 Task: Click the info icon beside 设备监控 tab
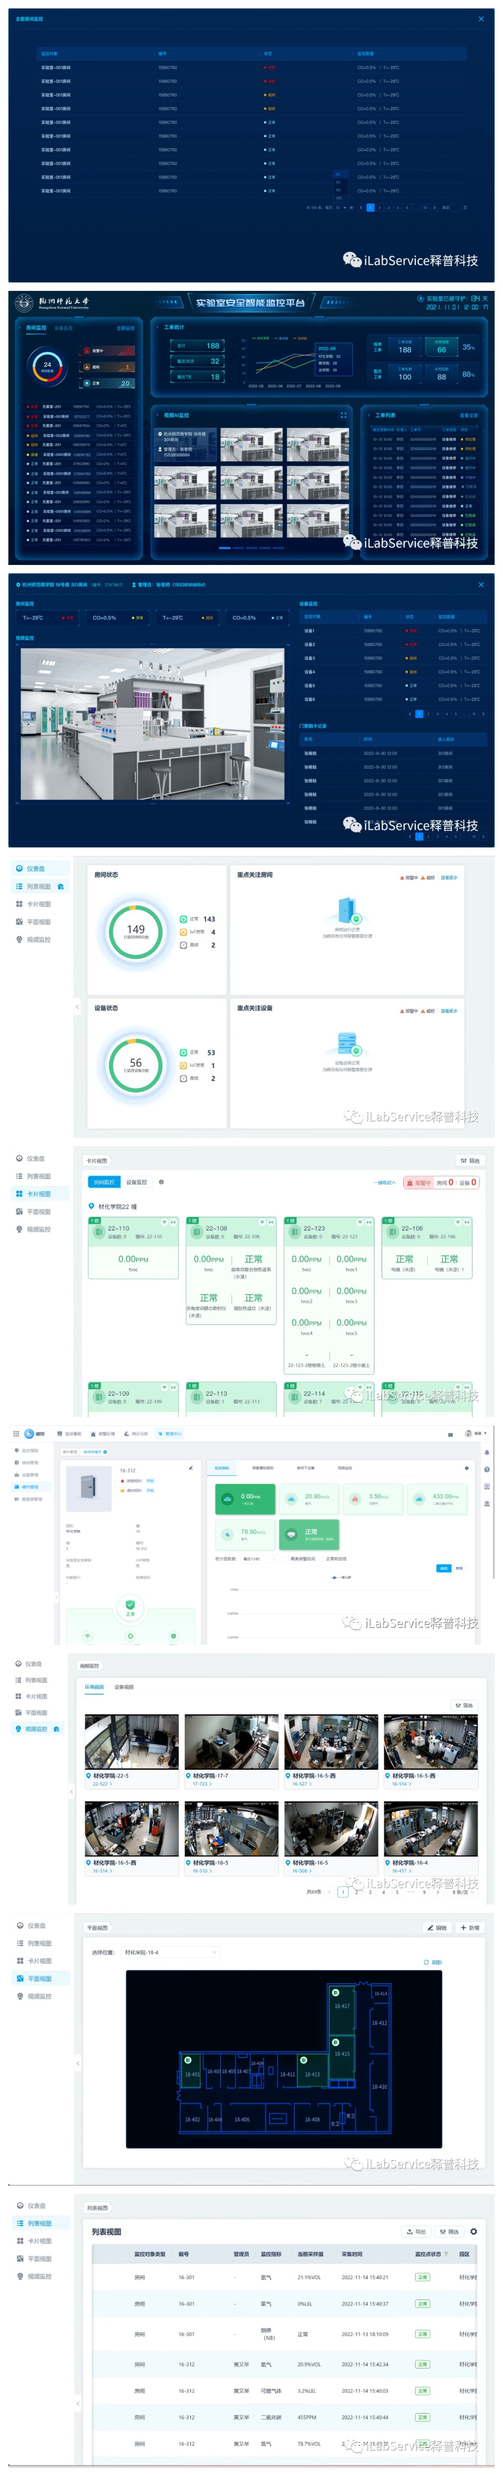coord(161,1182)
